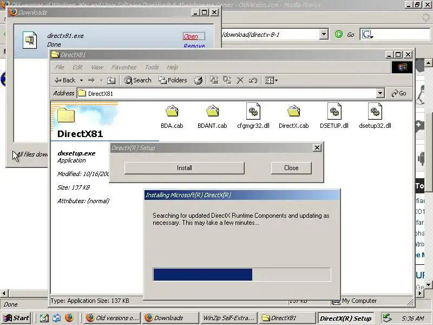
Task: Click the DirectX installation progress bar
Action: (241, 275)
